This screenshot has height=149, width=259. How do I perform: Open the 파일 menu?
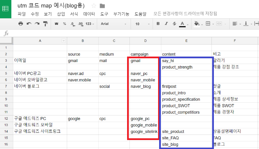[22, 14]
